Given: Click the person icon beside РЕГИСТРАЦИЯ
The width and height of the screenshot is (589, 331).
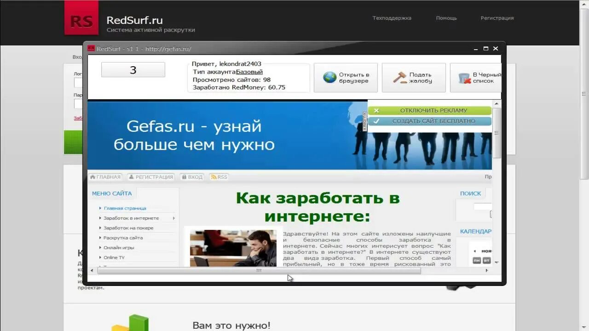Looking at the screenshot, I should [131, 177].
